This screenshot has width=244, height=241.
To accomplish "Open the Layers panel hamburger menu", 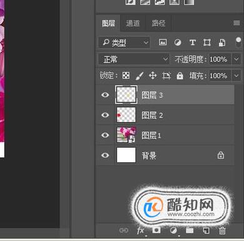I will coord(236,23).
